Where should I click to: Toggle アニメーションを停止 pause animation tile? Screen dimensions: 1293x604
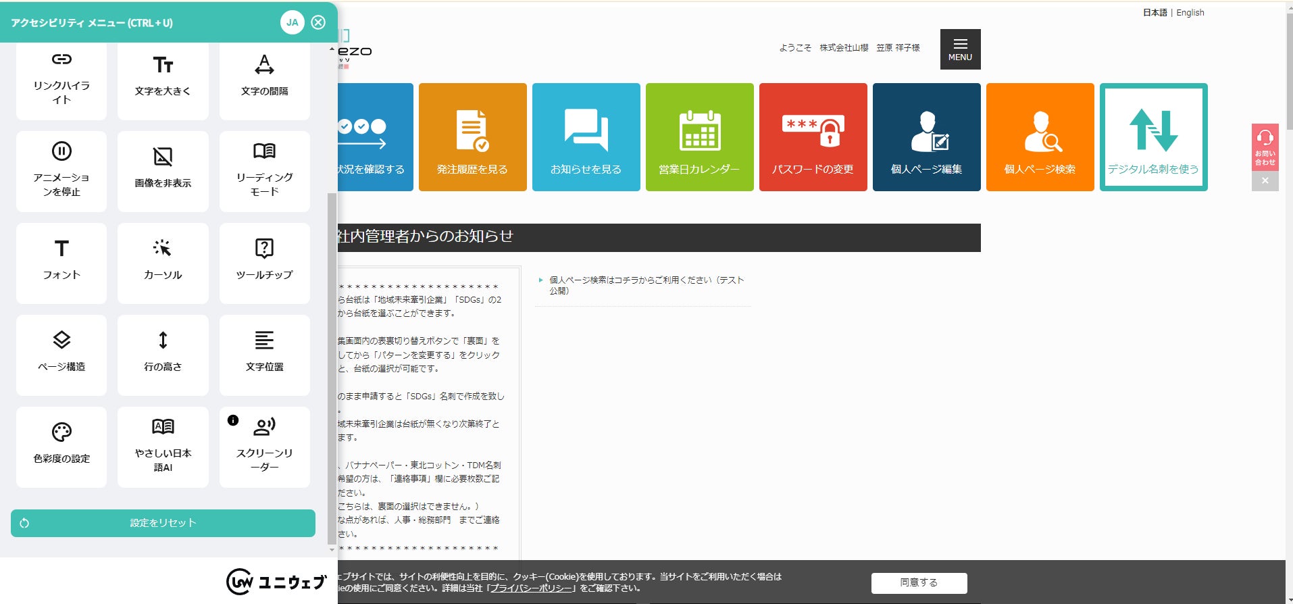61,172
